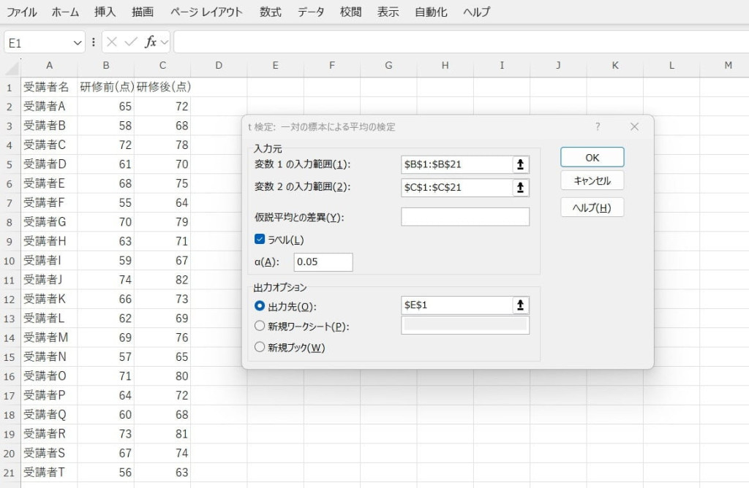Click range selector icon for 変数 1 input
This screenshot has width=749, height=488.
coord(520,165)
